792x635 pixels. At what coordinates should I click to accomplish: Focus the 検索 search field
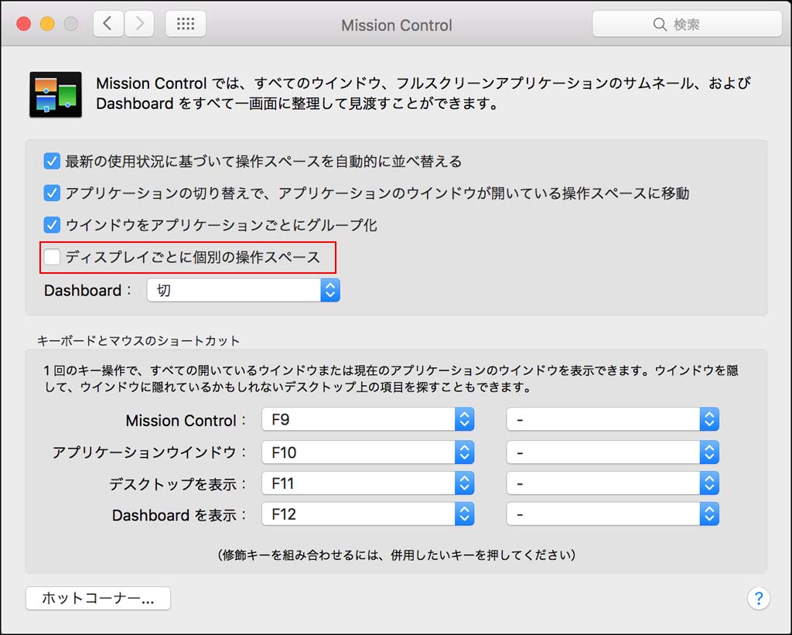[687, 24]
